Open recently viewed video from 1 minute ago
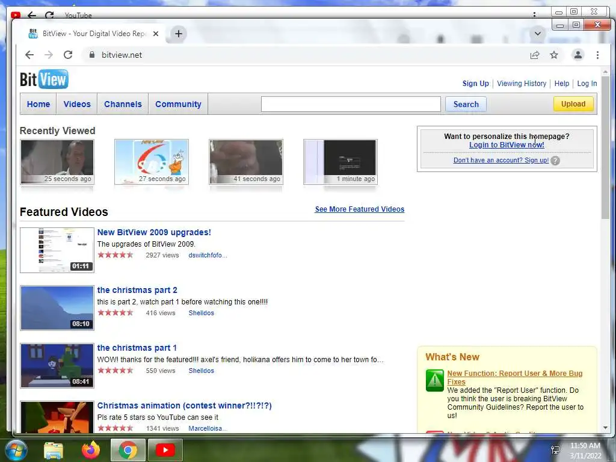Screen dimensions: 616x462 tap(340, 162)
